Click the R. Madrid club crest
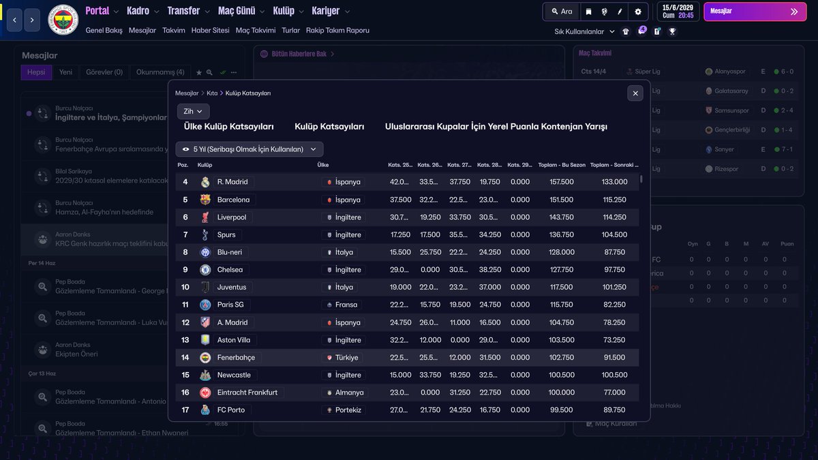This screenshot has height=460, width=818. (x=205, y=182)
